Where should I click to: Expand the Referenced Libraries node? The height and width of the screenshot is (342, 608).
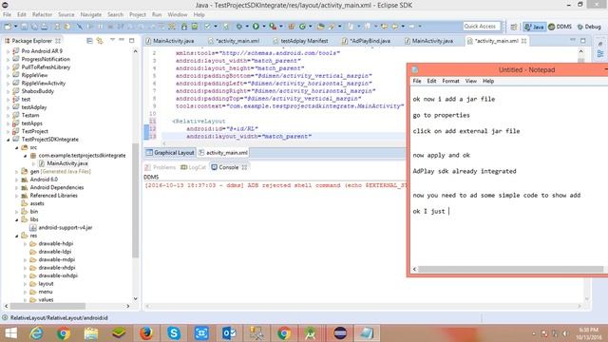(x=17, y=196)
